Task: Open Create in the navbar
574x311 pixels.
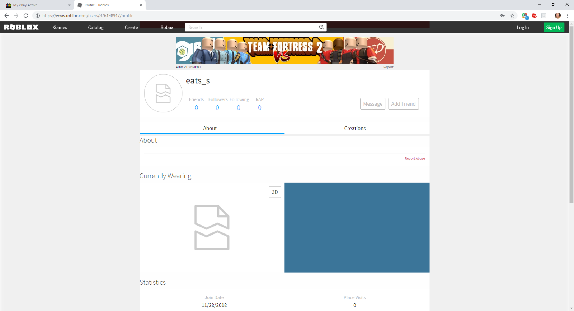Action: (x=131, y=27)
